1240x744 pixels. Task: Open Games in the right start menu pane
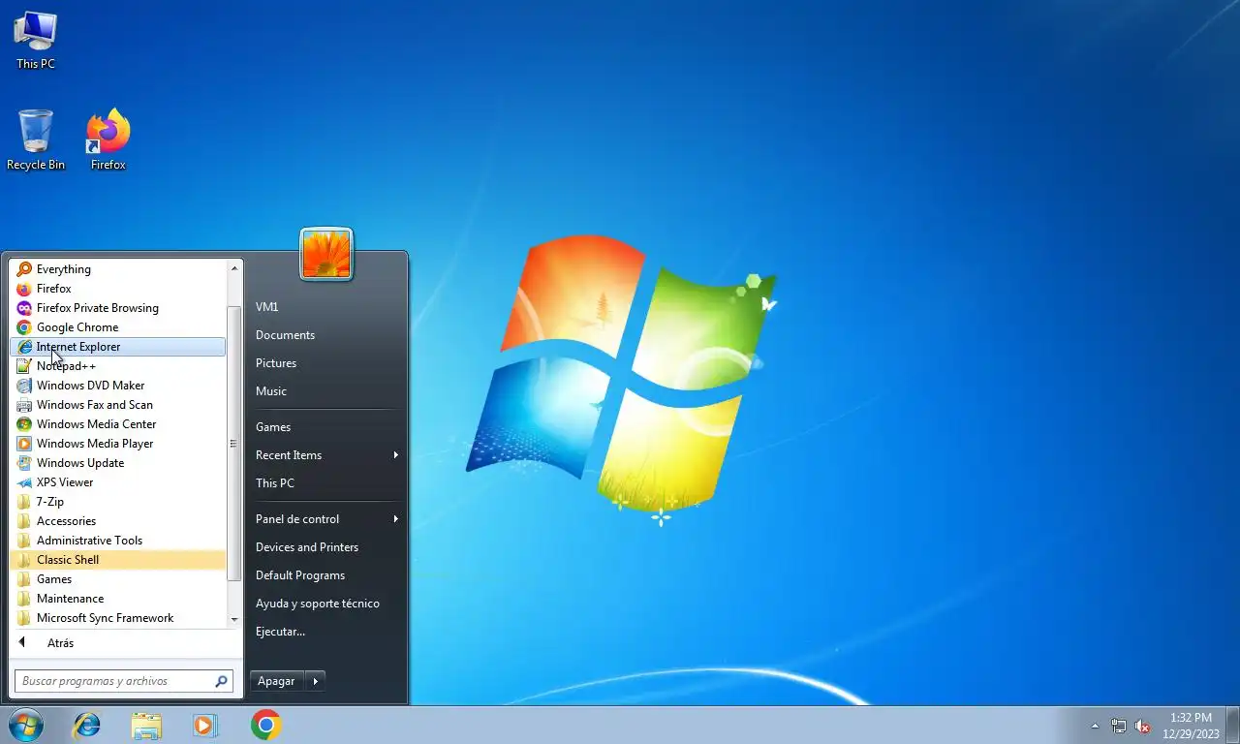coord(325,427)
